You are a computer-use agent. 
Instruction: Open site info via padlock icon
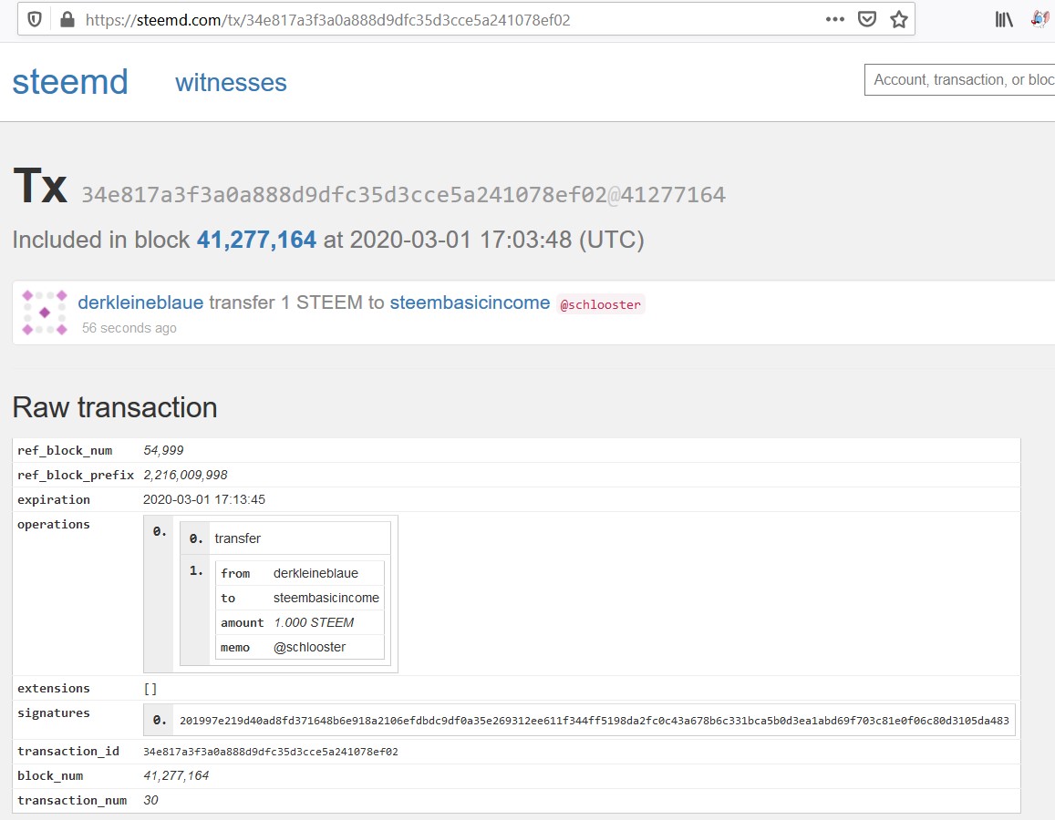[x=67, y=19]
